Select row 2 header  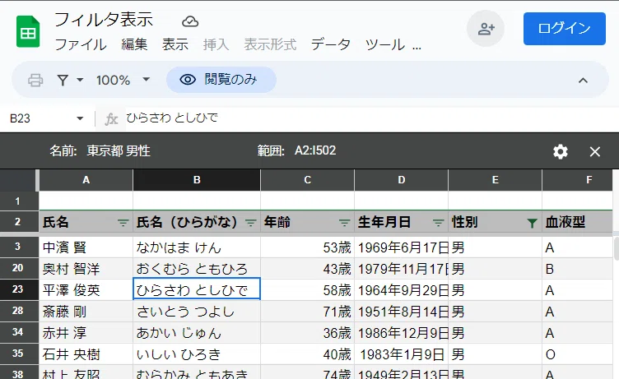pos(18,222)
